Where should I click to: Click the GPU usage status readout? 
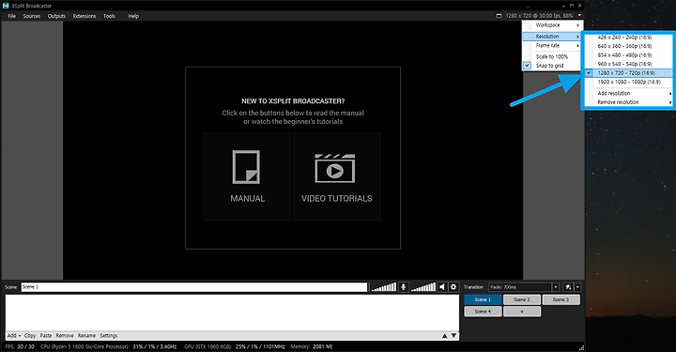pos(235,346)
